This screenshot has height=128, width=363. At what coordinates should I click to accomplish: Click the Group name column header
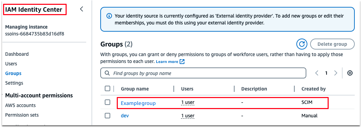tap(135, 89)
